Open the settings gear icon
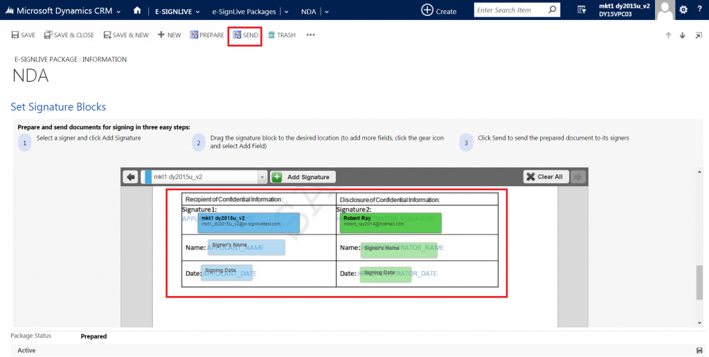The image size is (709, 357). tap(683, 10)
